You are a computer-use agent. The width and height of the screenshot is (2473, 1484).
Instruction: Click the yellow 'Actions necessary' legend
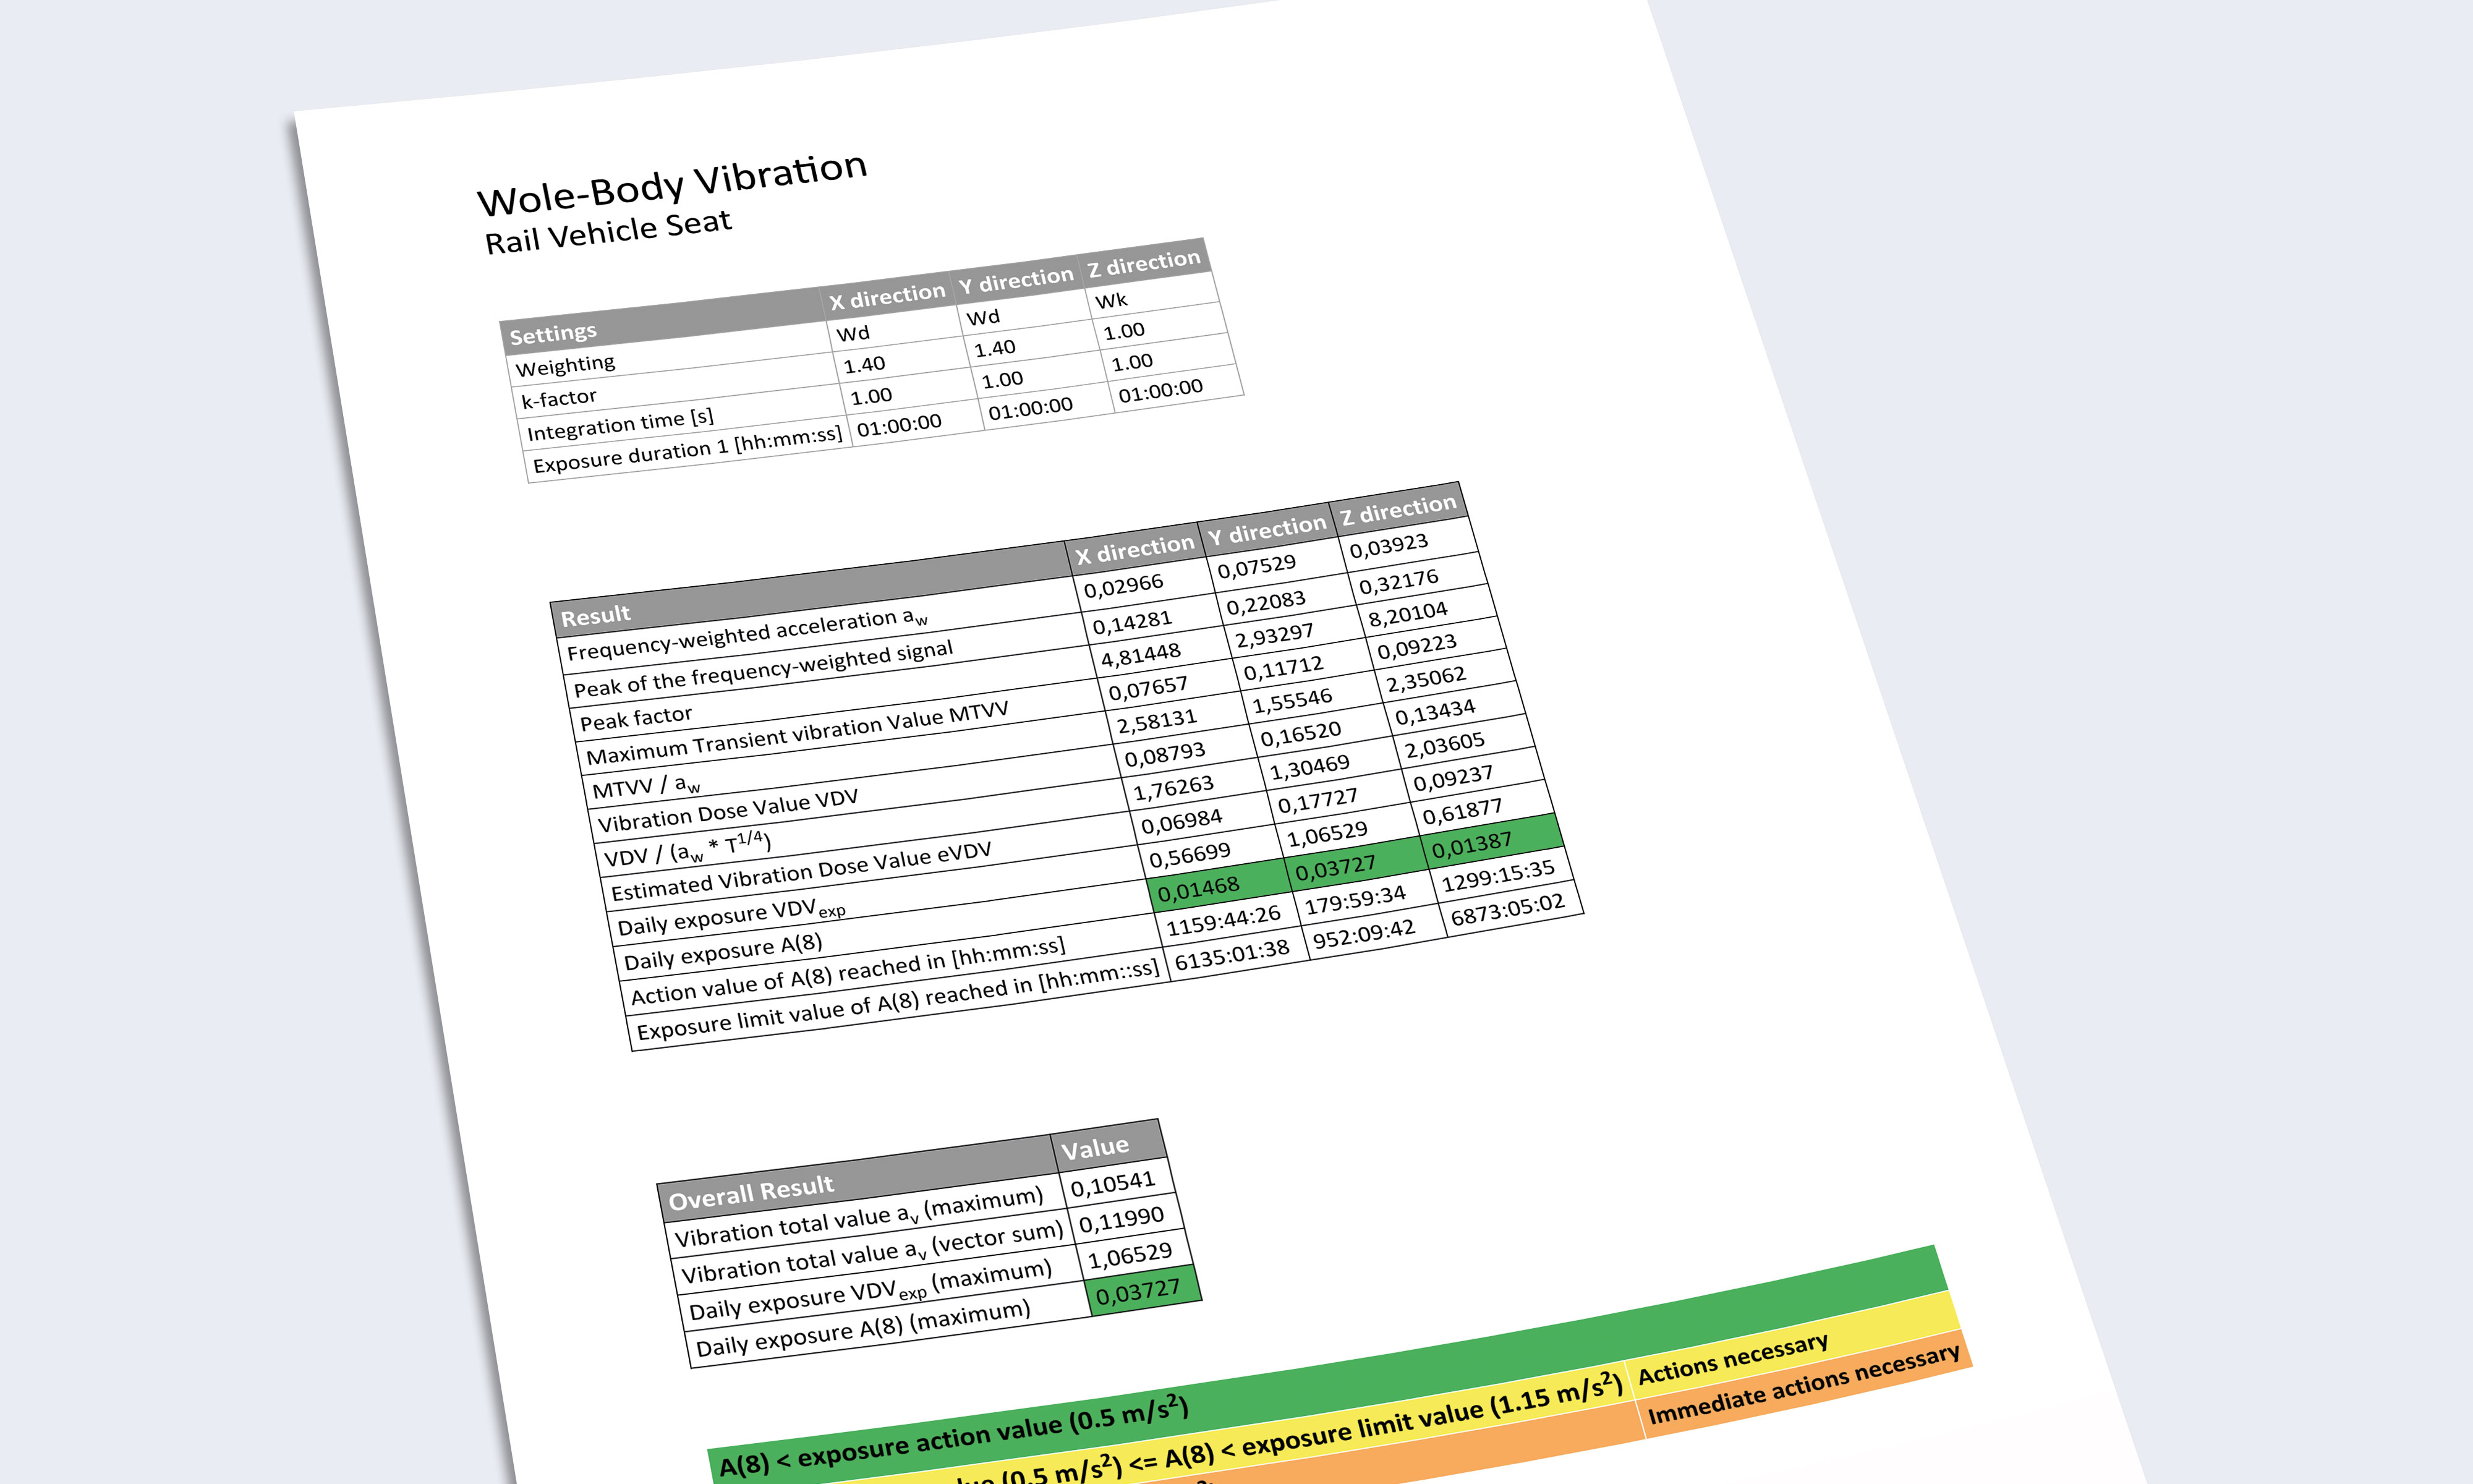tap(1732, 1358)
